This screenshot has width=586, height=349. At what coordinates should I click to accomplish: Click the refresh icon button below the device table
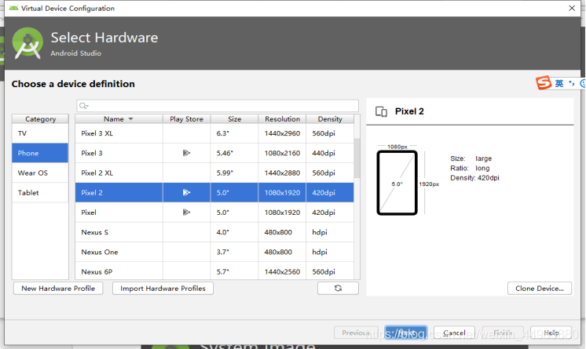(338, 288)
